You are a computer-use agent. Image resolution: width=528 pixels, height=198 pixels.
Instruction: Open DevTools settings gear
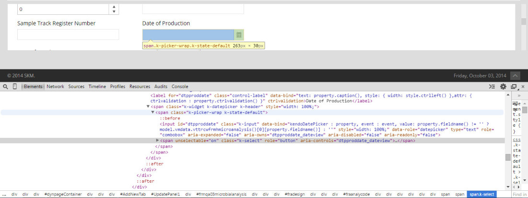click(503, 87)
